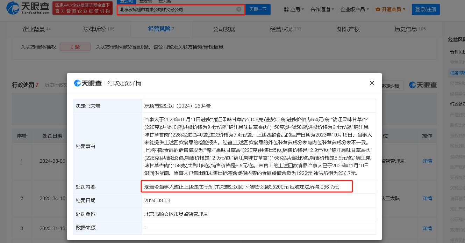
Task: Open the 经营状况 tab
Action: 281,29
